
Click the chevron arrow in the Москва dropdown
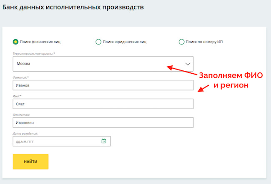pos(188,64)
